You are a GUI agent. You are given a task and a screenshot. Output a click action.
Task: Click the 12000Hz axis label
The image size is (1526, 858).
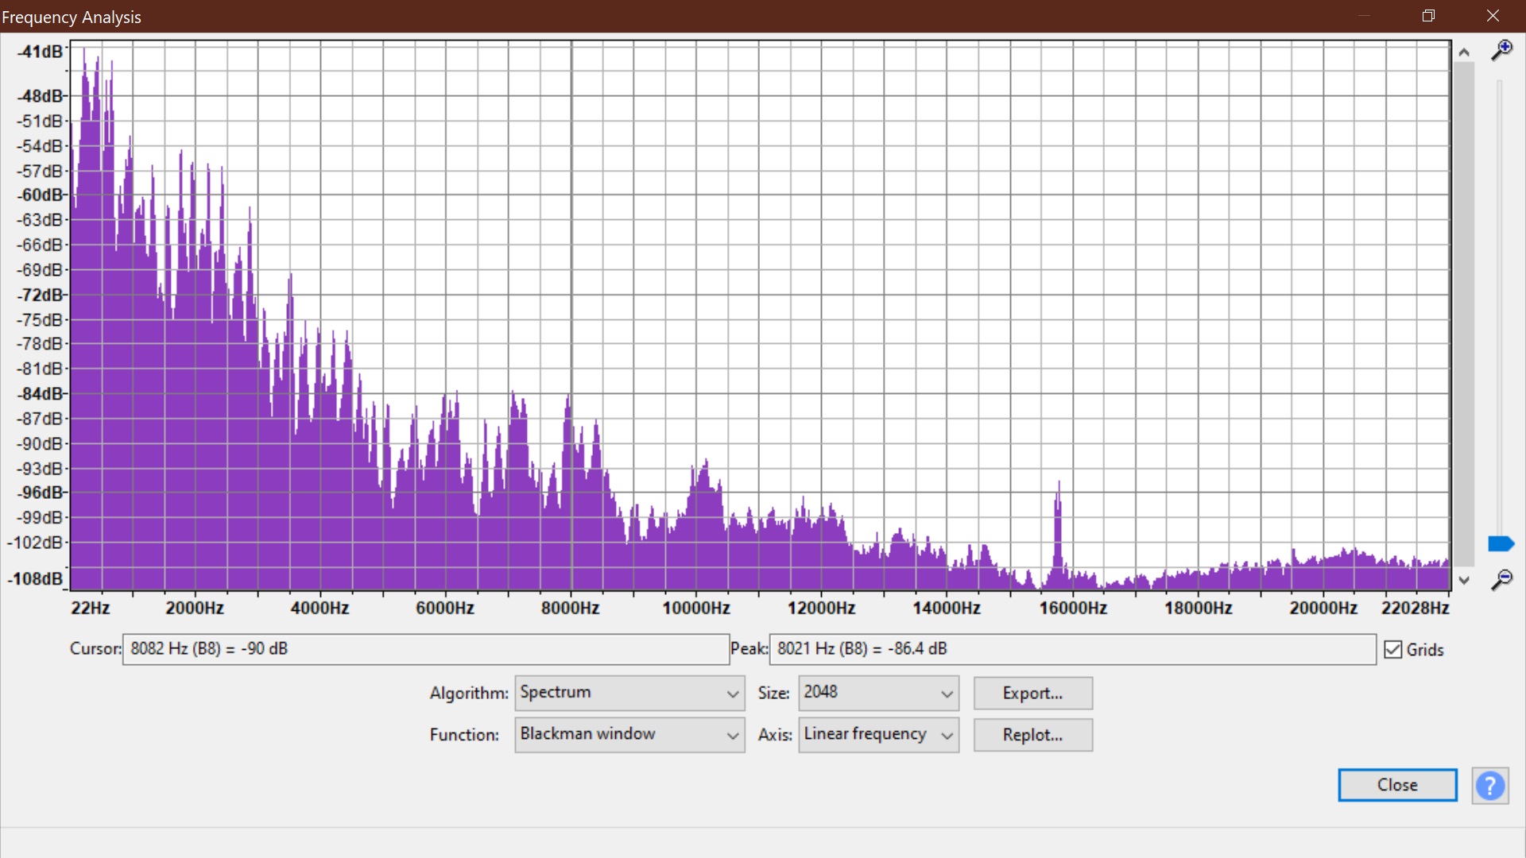click(x=821, y=609)
